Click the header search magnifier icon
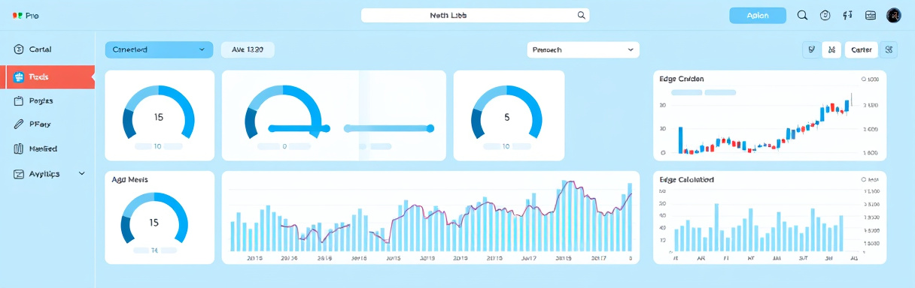915x288 pixels. pyautogui.click(x=802, y=15)
